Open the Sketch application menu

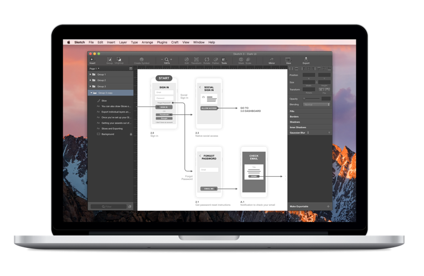tap(80, 43)
